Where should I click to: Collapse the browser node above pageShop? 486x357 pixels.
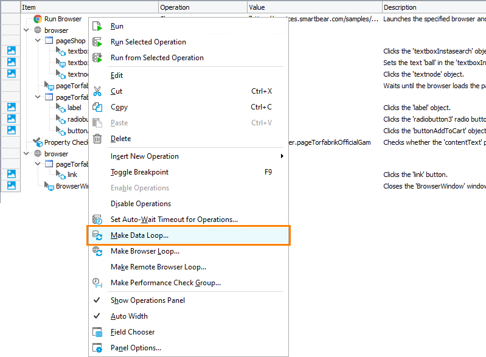click(27, 30)
